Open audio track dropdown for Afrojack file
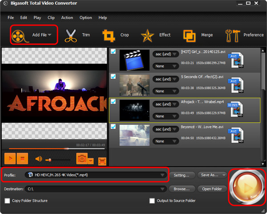This screenshot has width=267, height=214. (166, 104)
